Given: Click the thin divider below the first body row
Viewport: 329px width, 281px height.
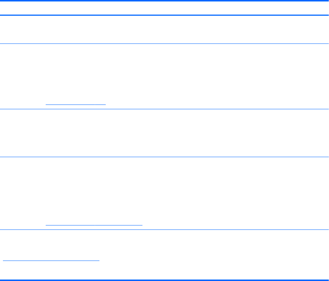Looking at the screenshot, I should [164, 44].
